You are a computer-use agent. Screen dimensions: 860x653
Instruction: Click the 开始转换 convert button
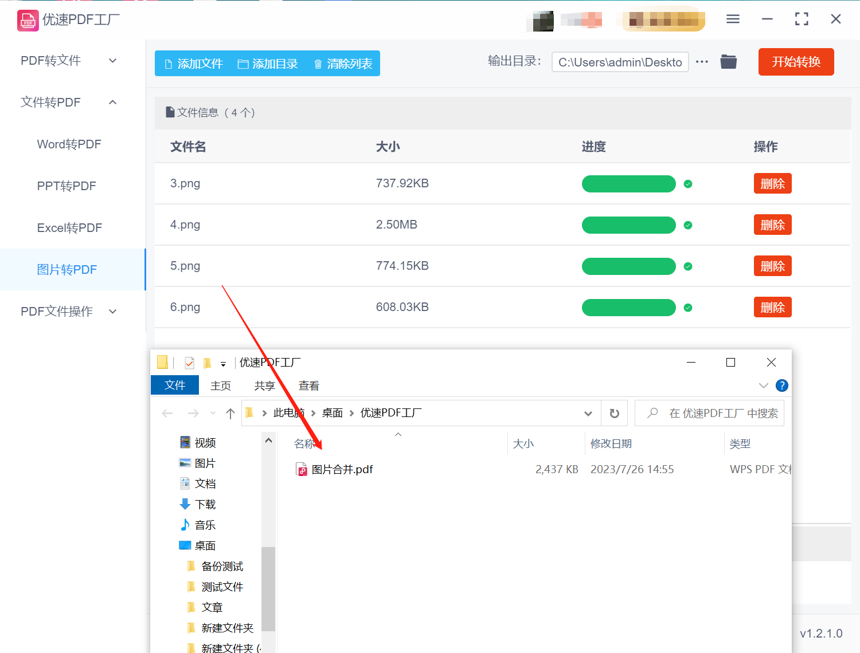click(x=796, y=62)
